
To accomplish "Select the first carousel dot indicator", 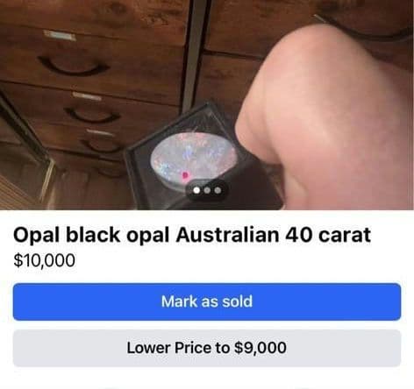I will tap(196, 190).
